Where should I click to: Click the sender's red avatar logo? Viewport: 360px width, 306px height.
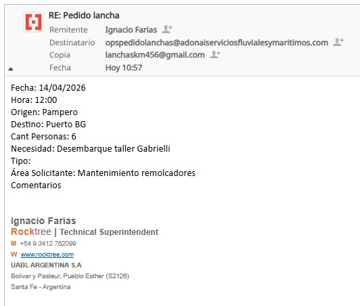pos(34,22)
